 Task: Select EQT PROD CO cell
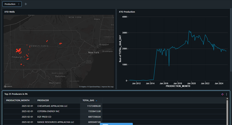coord(44,117)
